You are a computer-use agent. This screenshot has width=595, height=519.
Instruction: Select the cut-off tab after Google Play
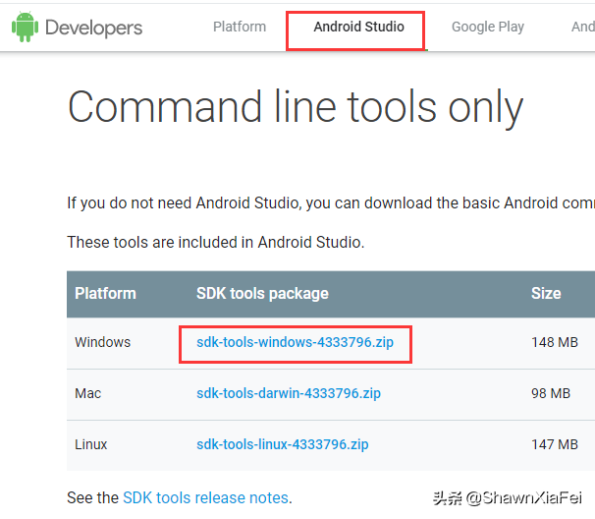(583, 27)
